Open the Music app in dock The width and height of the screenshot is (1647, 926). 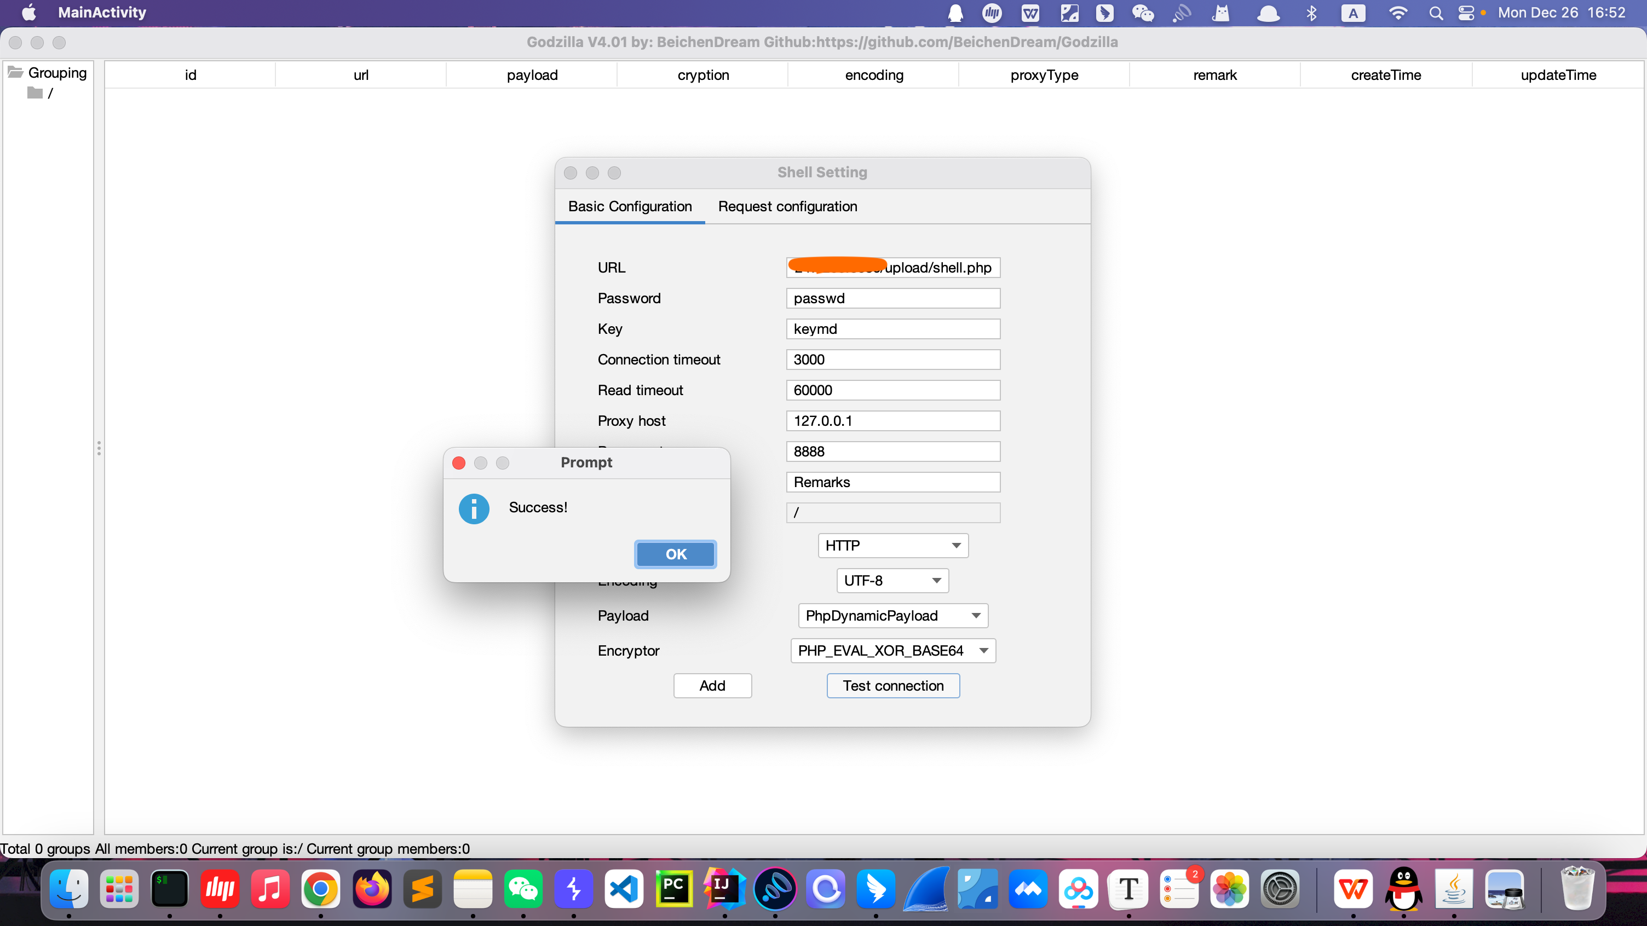pyautogui.click(x=270, y=889)
